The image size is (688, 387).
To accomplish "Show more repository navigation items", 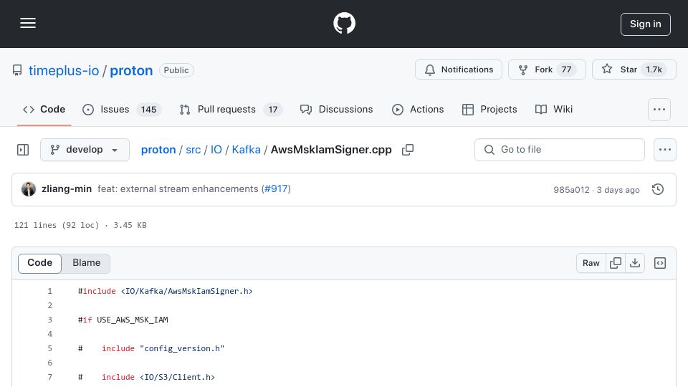I will 659,109.
